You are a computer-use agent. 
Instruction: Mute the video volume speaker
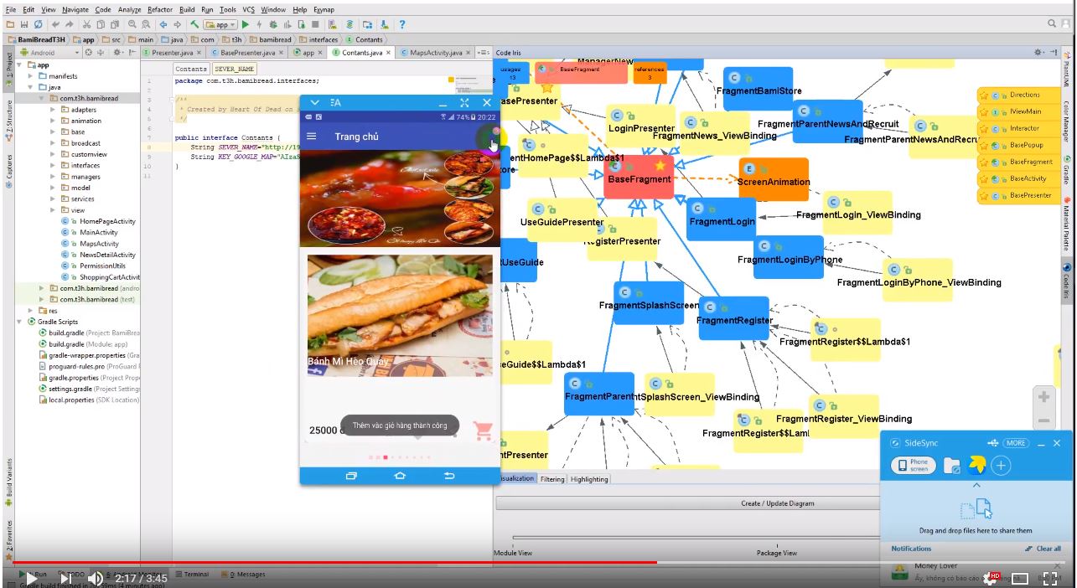point(96,578)
